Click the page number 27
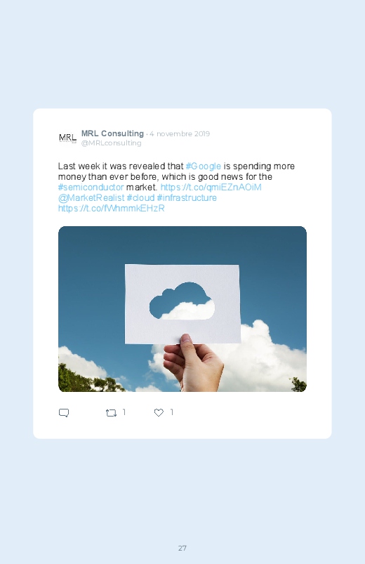365x564 pixels. [x=182, y=548]
